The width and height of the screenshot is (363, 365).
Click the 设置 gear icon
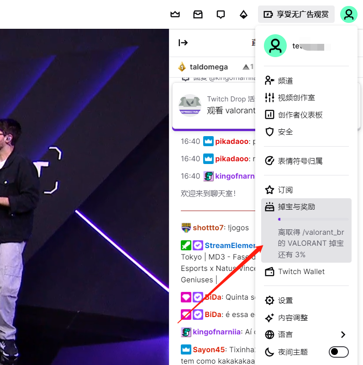[x=269, y=300]
